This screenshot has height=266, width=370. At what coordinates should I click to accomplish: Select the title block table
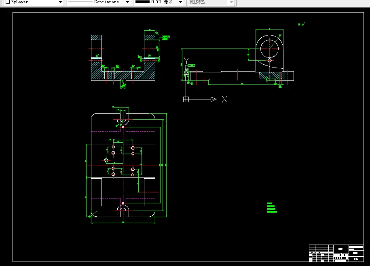pos(336,253)
